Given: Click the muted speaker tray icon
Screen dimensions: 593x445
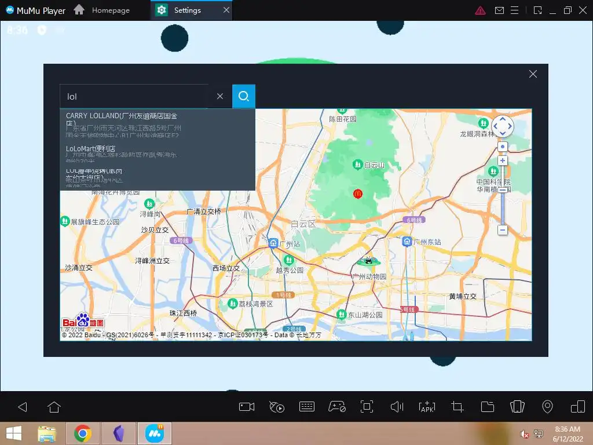Looking at the screenshot, I should (524, 434).
